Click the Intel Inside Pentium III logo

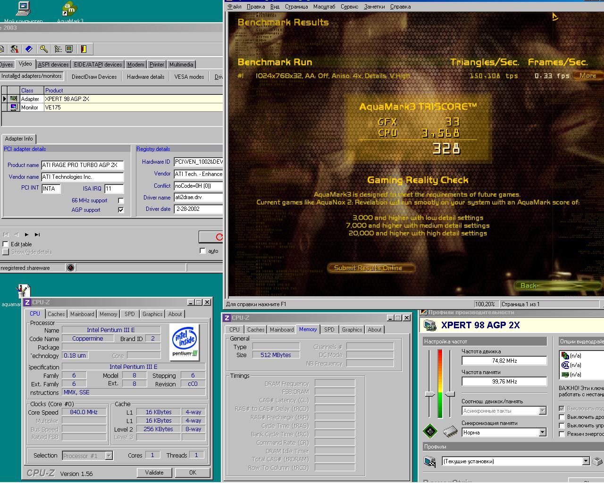click(x=185, y=342)
